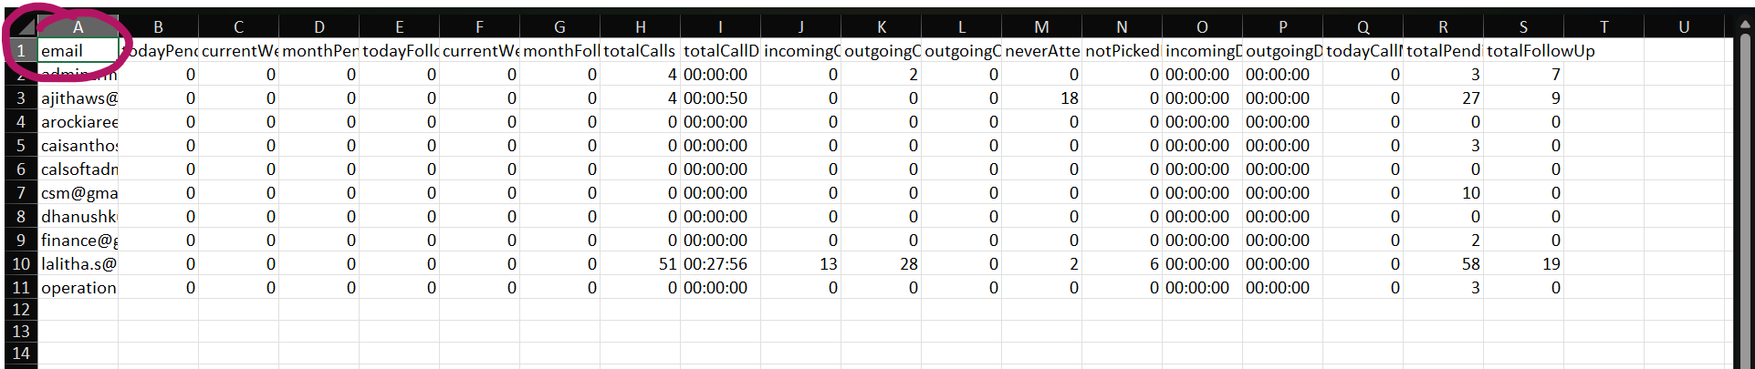Click the 'todayCallI' header cell in column Q
The width and height of the screenshot is (1755, 369).
tap(1363, 51)
